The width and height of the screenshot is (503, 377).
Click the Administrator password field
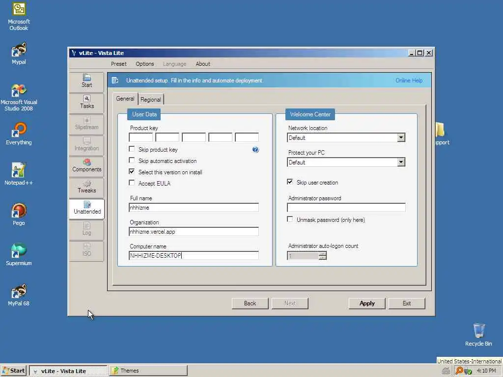(x=346, y=208)
